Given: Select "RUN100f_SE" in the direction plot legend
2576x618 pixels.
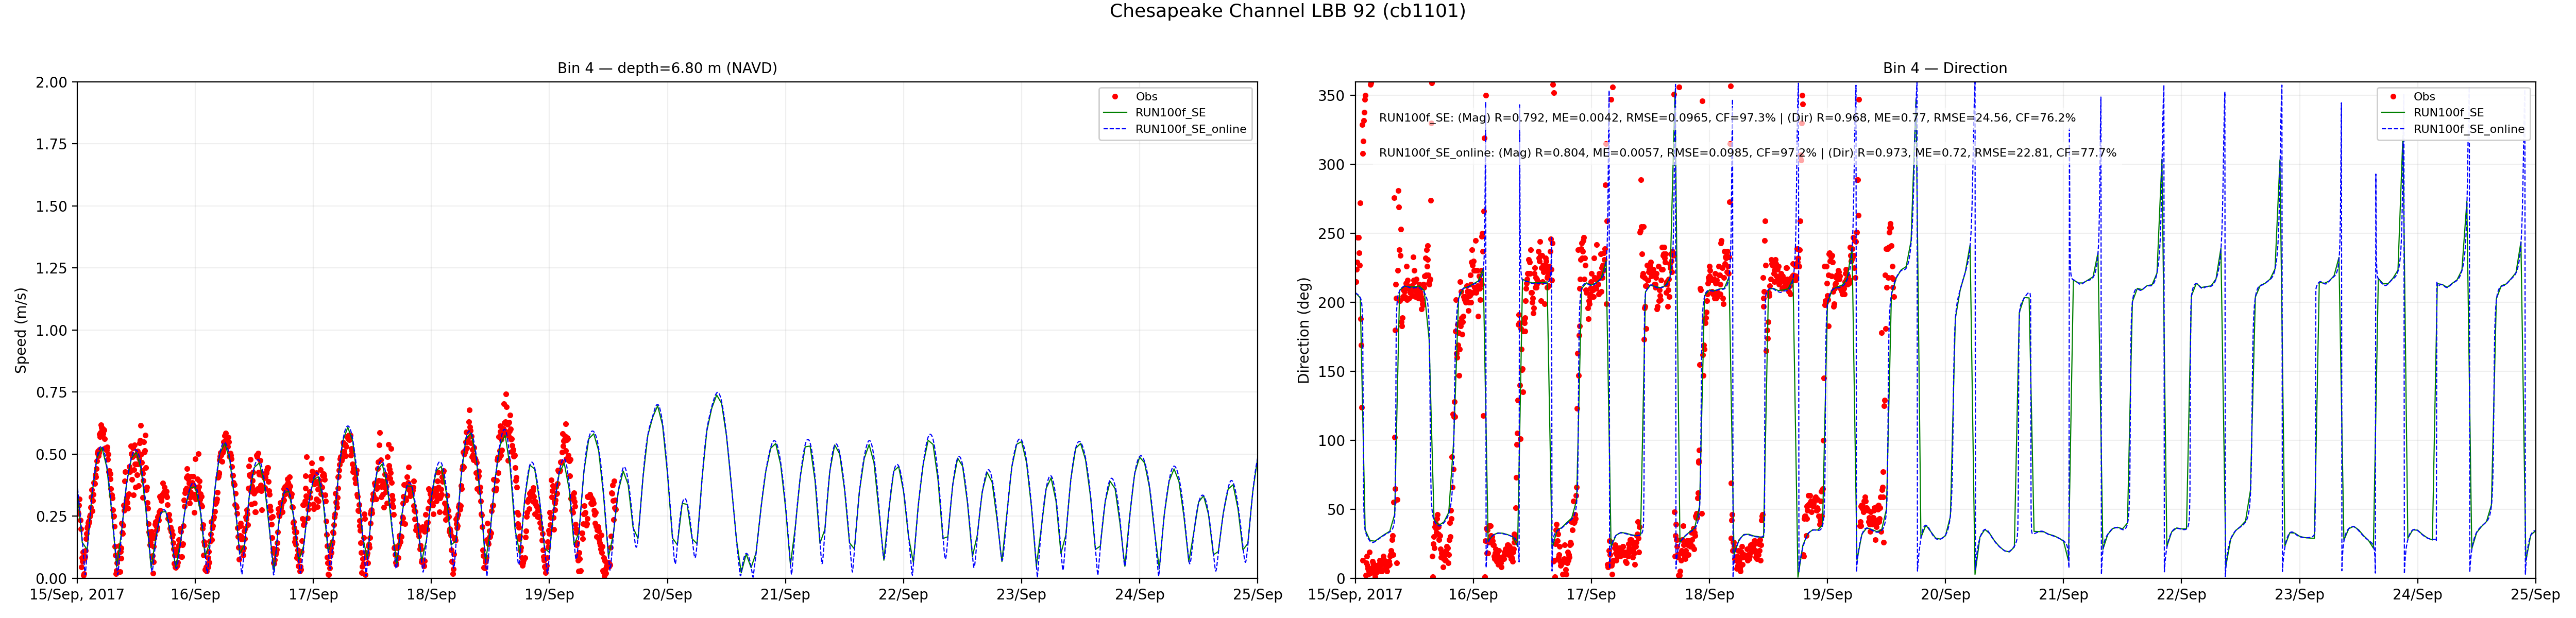Looking at the screenshot, I should click(2448, 113).
